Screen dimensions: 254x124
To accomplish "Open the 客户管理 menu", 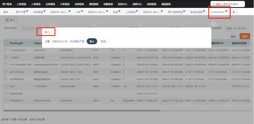I will 7,4.
